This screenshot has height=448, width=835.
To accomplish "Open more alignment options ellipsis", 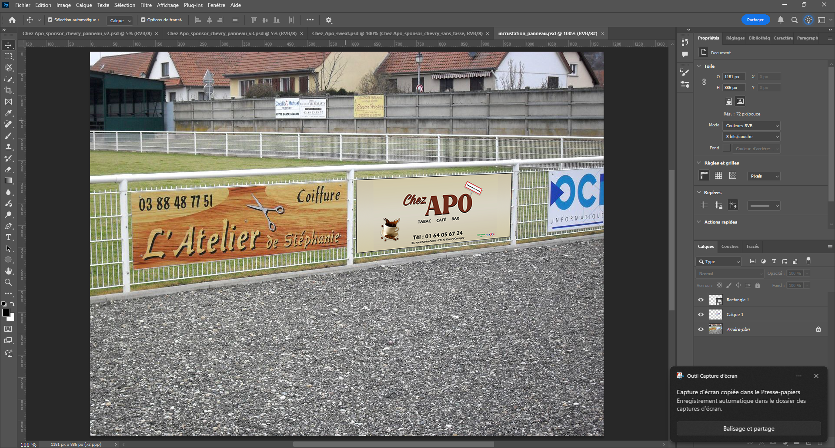I will [310, 20].
